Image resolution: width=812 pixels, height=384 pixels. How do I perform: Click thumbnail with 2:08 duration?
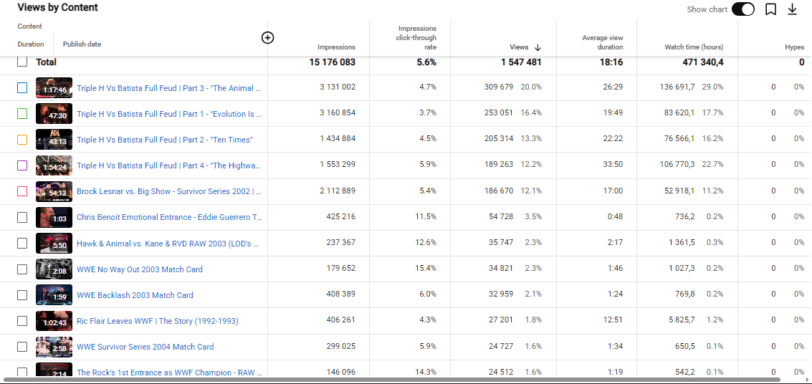[x=54, y=269]
